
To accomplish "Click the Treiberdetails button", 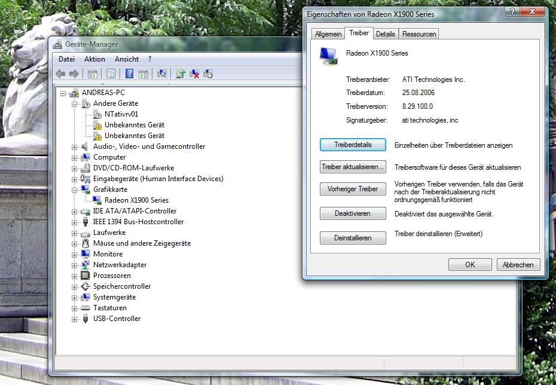I will click(x=353, y=145).
